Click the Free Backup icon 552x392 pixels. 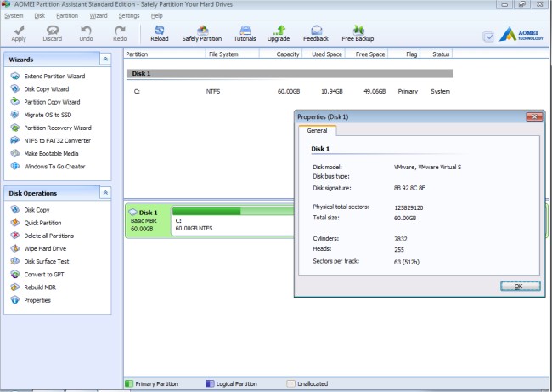pyautogui.click(x=358, y=30)
